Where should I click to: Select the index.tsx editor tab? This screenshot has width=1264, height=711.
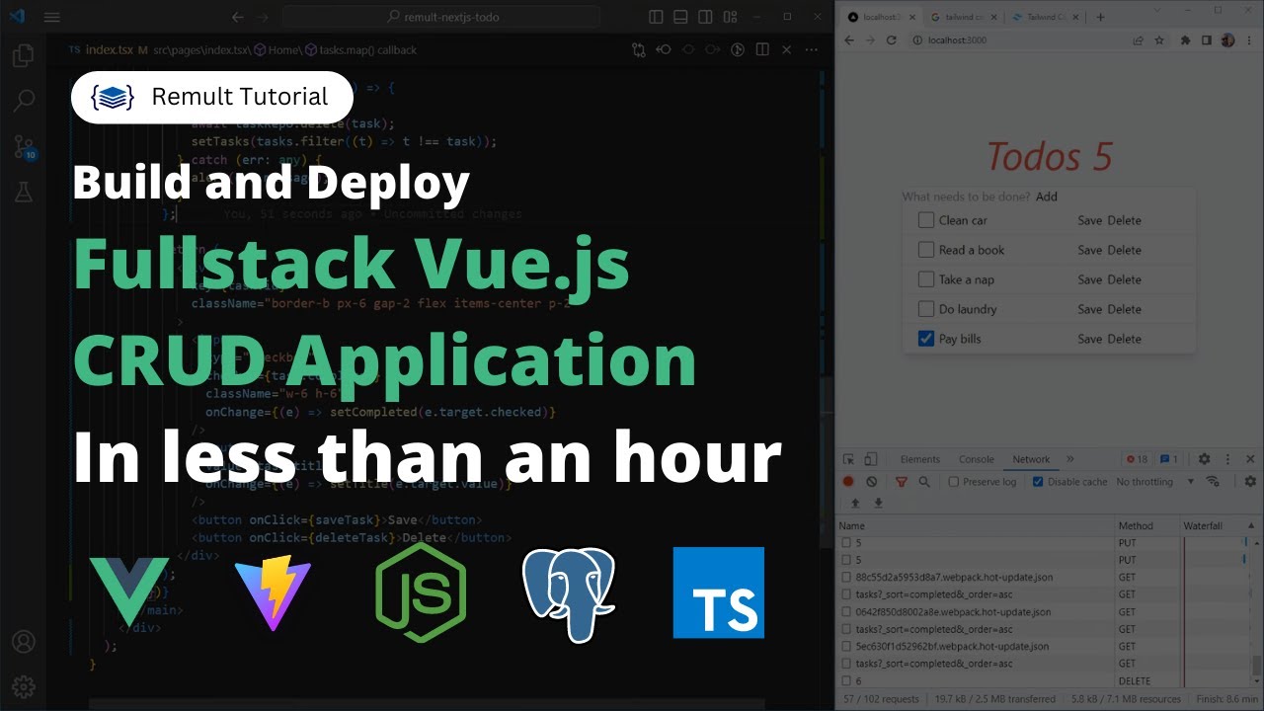click(108, 49)
